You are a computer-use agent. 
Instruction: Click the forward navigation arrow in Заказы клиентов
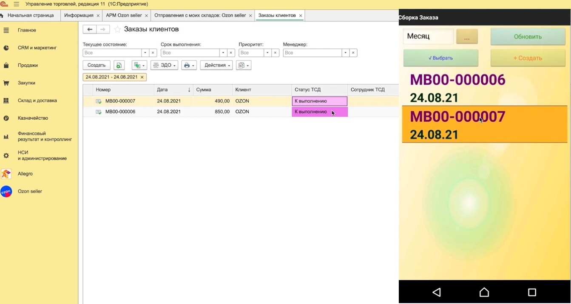coord(103,29)
